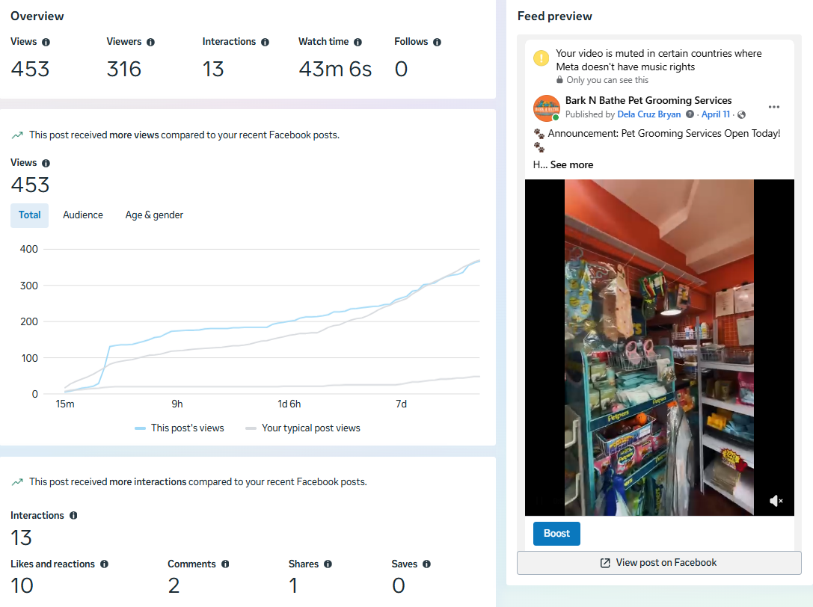The image size is (813, 607).
Task: Open the info tooltip beside Interactions in Overview
Action: click(265, 42)
